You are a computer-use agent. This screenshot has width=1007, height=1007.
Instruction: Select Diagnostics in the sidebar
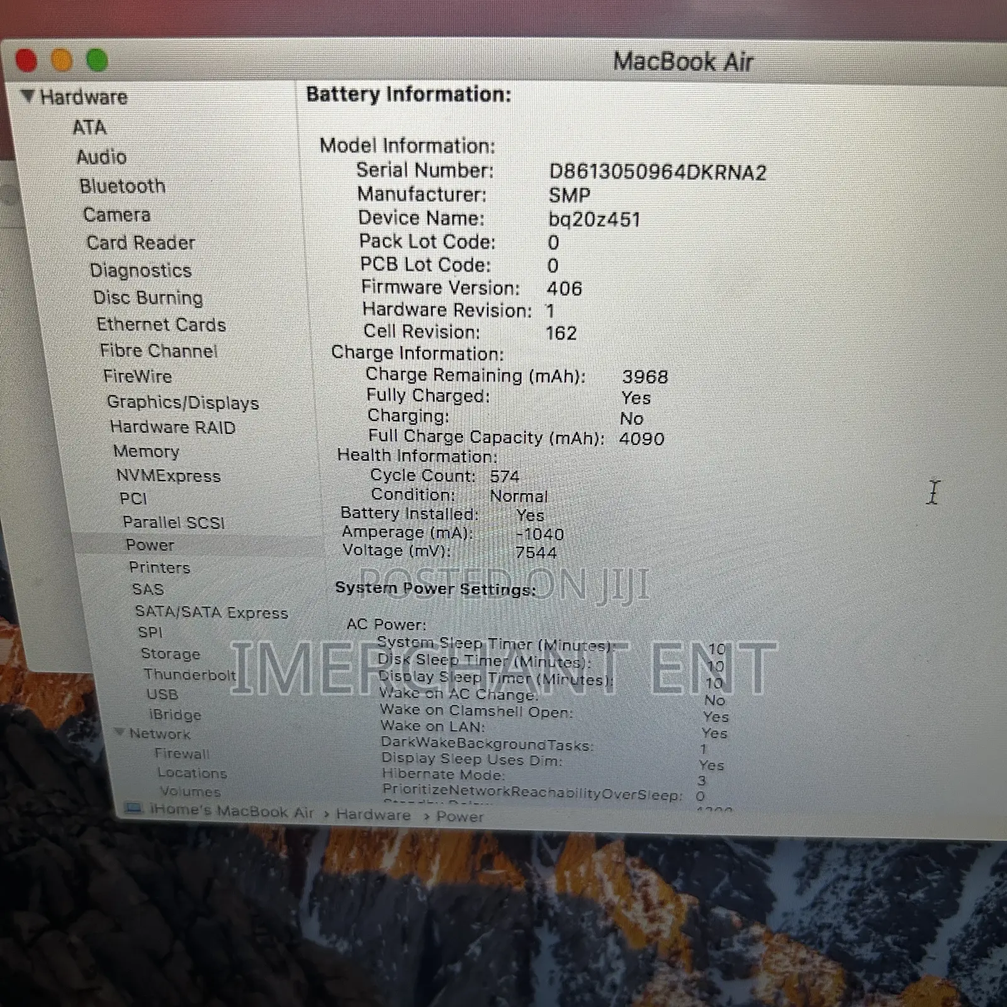pos(140,271)
